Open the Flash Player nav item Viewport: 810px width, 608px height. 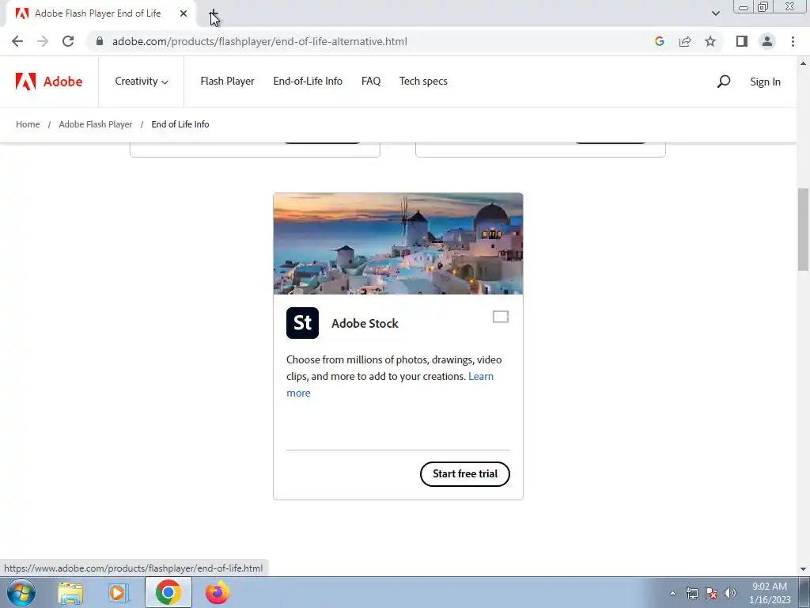(x=227, y=82)
